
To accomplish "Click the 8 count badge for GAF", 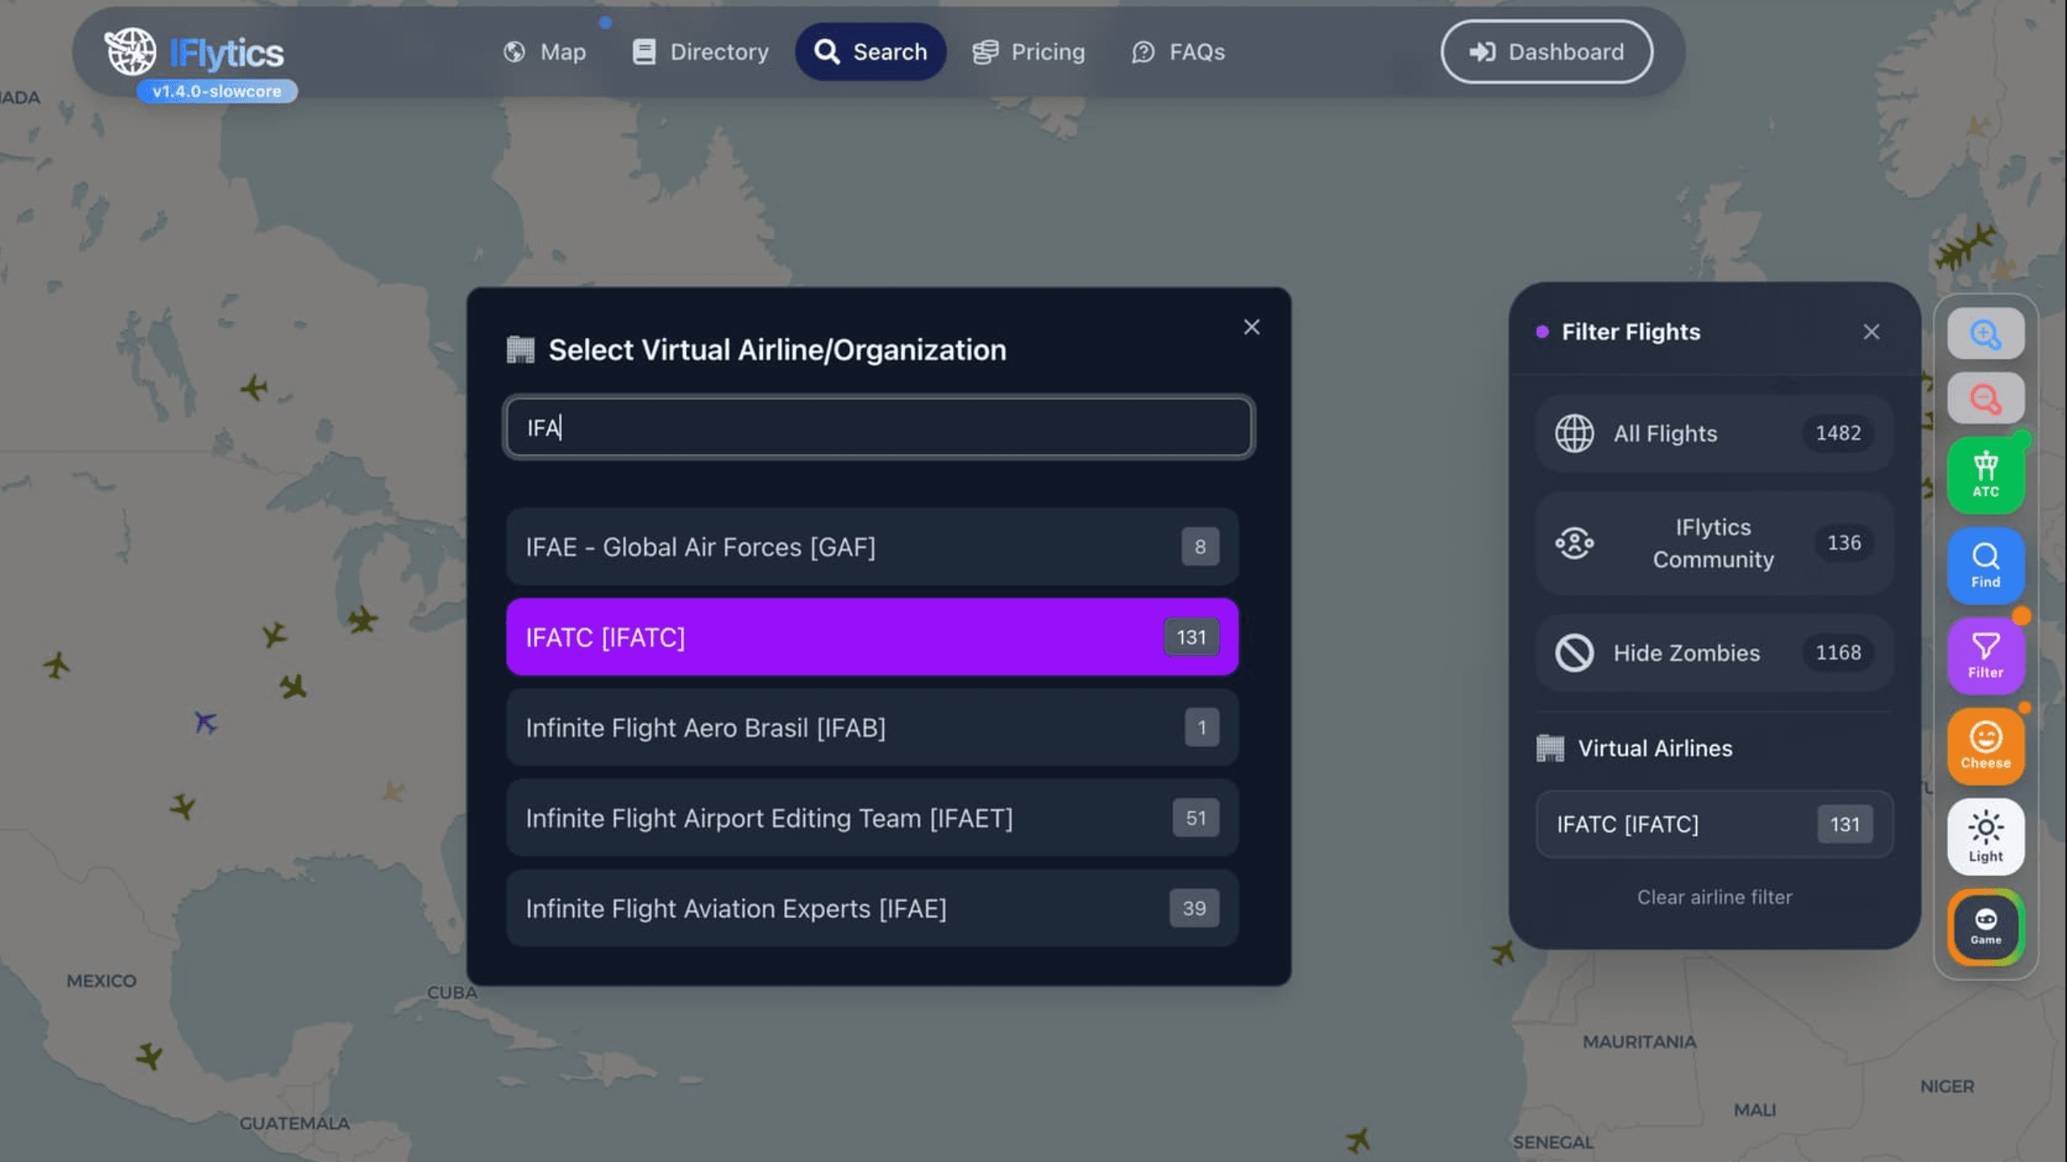I will click(x=1200, y=547).
